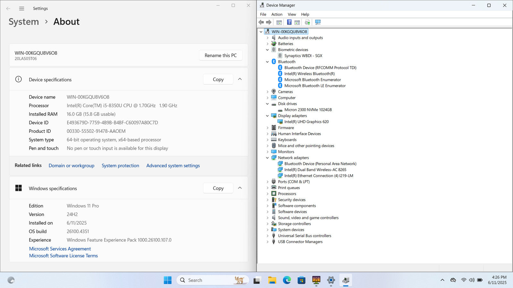Copy the Windows specifications
This screenshot has width=513, height=288.
(x=218, y=188)
